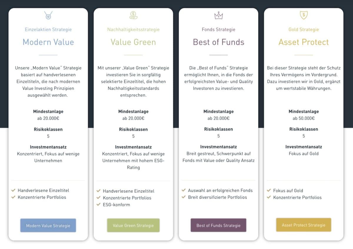This screenshot has height=249, width=353.
Task: Click the Asset Protect Strategie button
Action: point(303,225)
